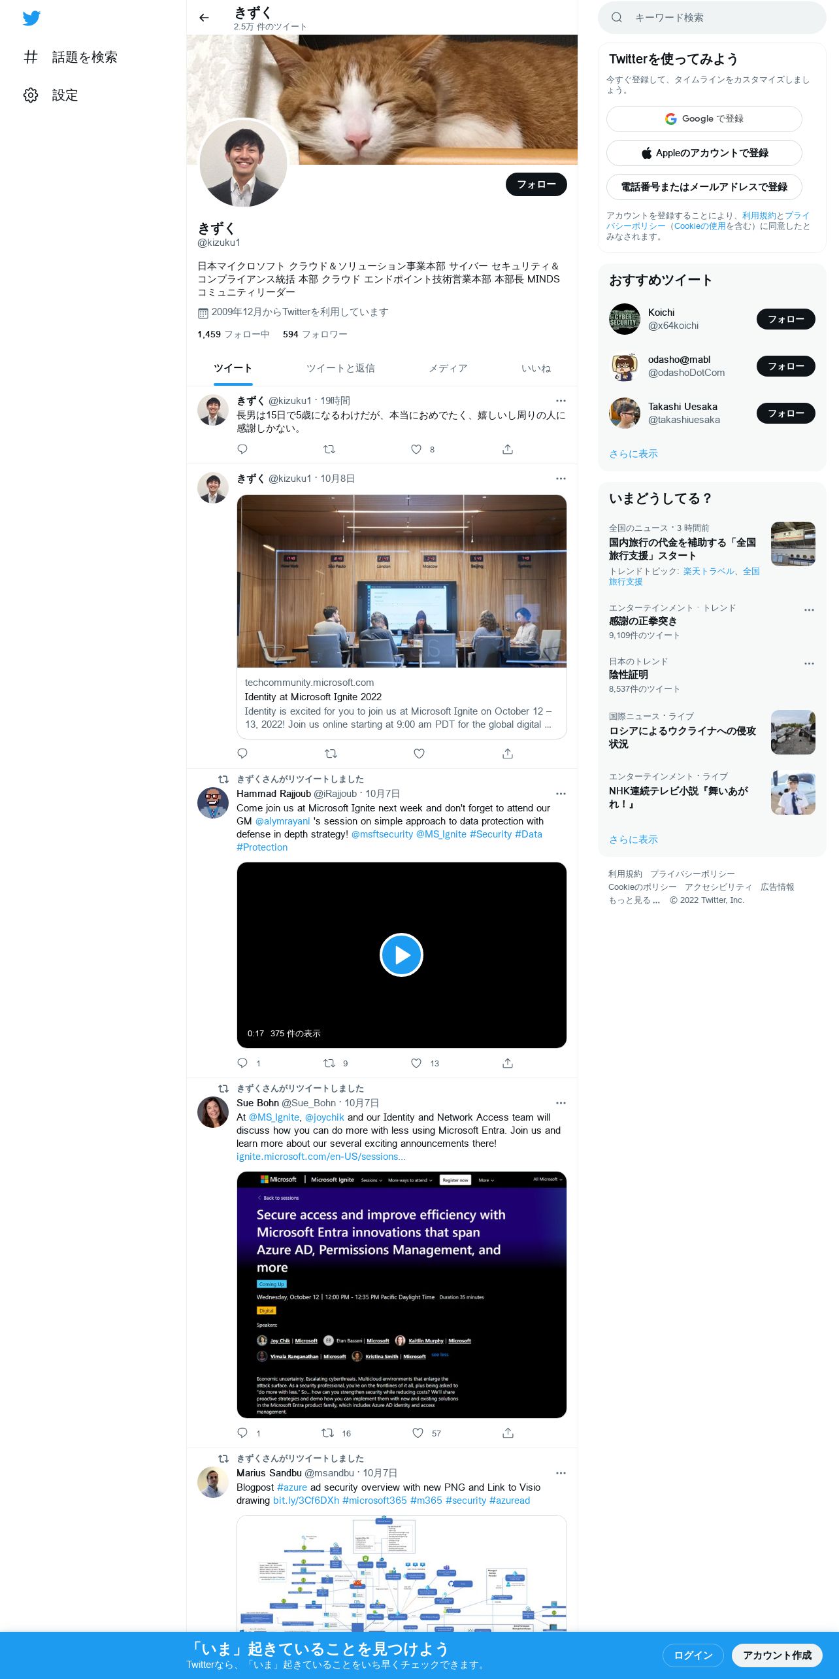This screenshot has height=1679, width=839.
Task: Retweet the 19時間 tweet by きずく
Action: pyautogui.click(x=329, y=449)
